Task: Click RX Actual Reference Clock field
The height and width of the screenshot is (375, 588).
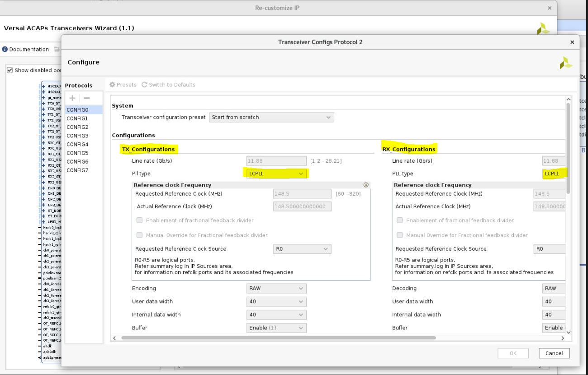Action: coord(549,206)
